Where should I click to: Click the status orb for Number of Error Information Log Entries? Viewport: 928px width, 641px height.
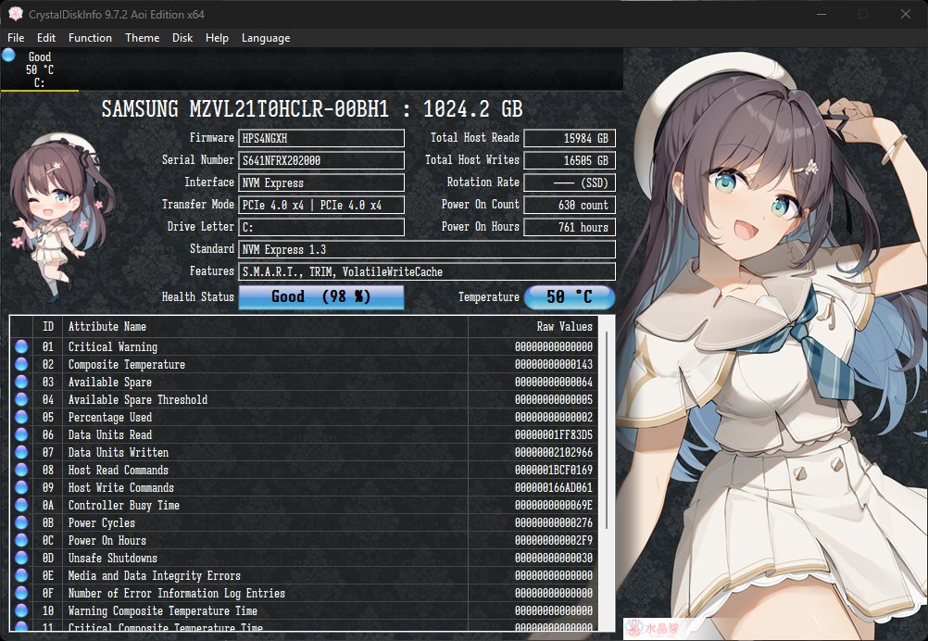tap(21, 593)
